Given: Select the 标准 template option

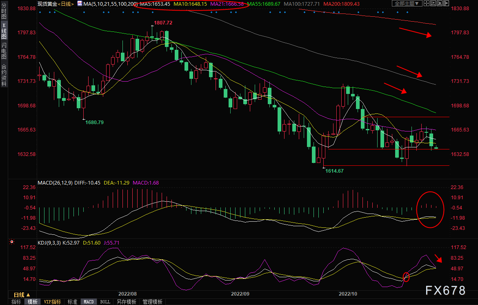Looking at the screenshot, I should pos(72,302).
